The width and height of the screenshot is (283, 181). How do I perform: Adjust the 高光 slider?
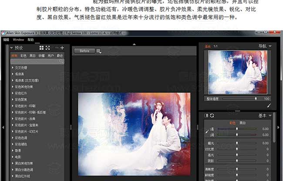coord(237,155)
